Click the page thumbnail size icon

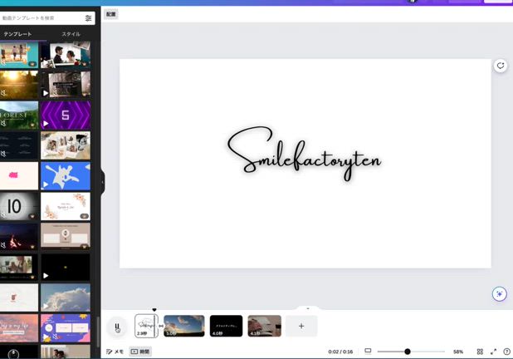[x=368, y=351]
